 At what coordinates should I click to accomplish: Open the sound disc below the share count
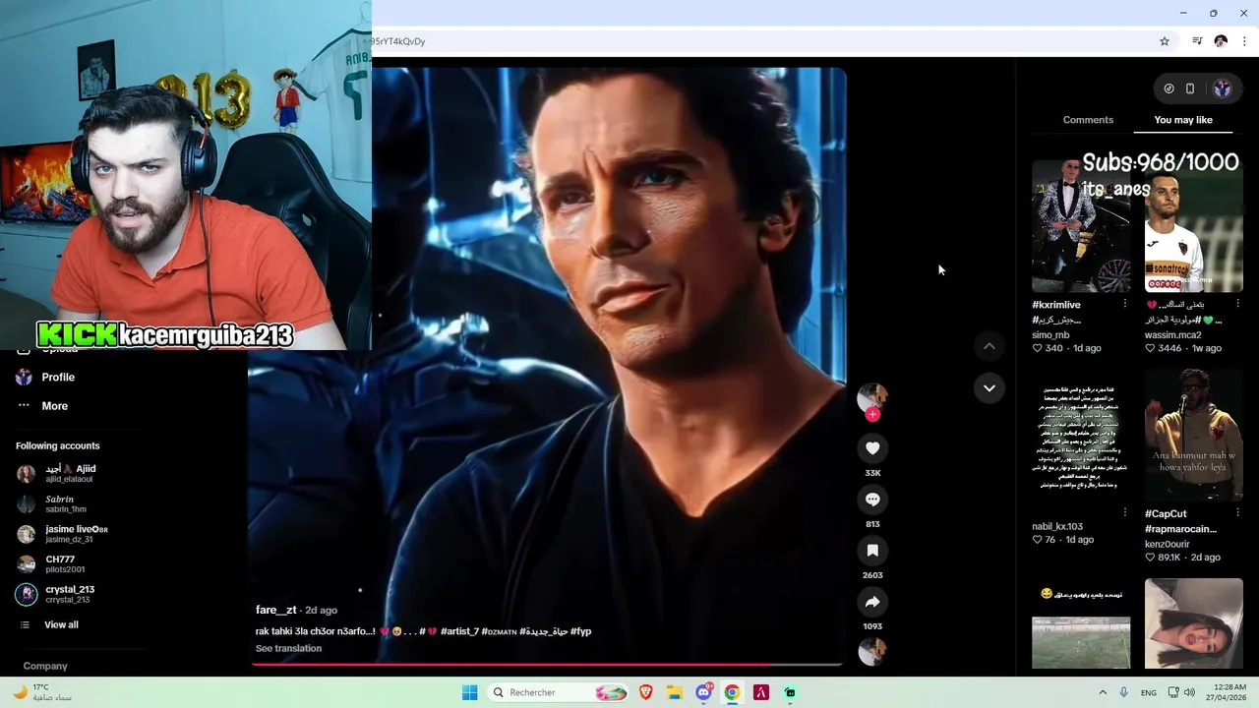click(872, 651)
